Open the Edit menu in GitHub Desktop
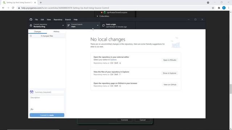This screenshot has height=130, width=232. (42, 19)
